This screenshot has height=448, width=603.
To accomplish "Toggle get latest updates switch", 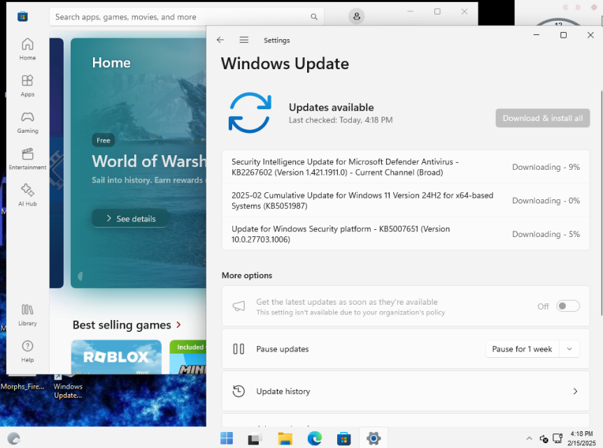I will pos(567,306).
